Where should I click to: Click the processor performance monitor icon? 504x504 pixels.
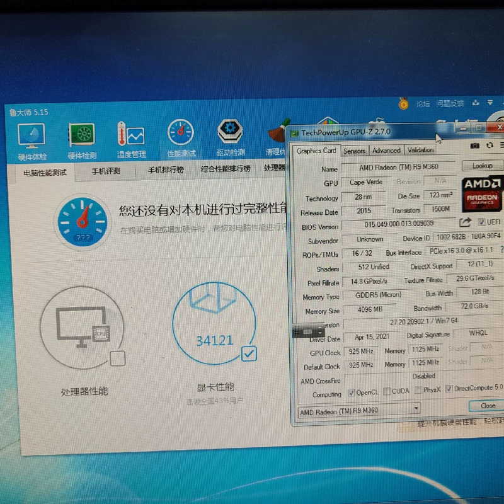[82, 327]
